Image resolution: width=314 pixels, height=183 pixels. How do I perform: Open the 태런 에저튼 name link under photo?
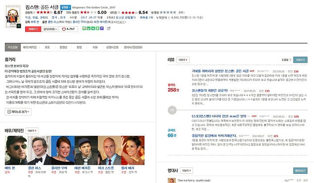(x=82, y=168)
